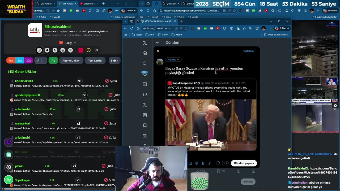Open X search via magnifier sidebar icon

(145, 64)
